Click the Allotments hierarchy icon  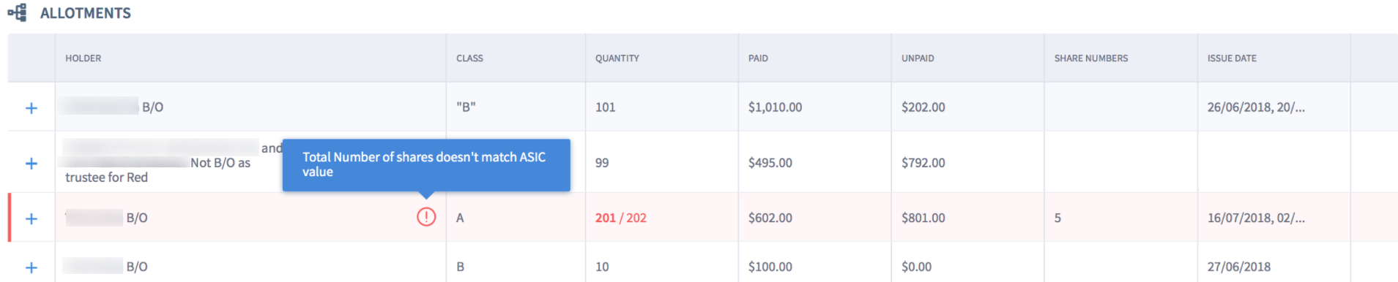(x=18, y=12)
